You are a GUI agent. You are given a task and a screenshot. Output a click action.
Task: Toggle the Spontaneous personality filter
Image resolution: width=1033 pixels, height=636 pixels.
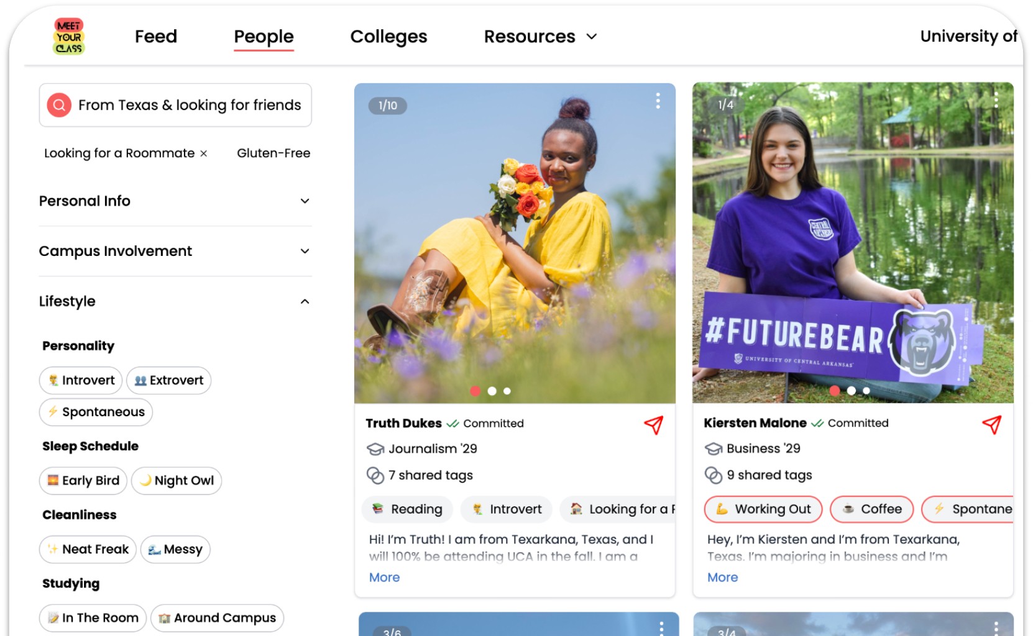(x=96, y=412)
